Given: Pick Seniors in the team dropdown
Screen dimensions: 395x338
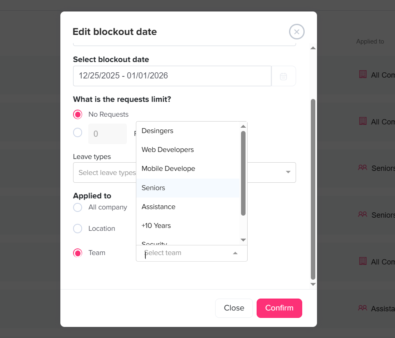Looking at the screenshot, I should 153,188.
